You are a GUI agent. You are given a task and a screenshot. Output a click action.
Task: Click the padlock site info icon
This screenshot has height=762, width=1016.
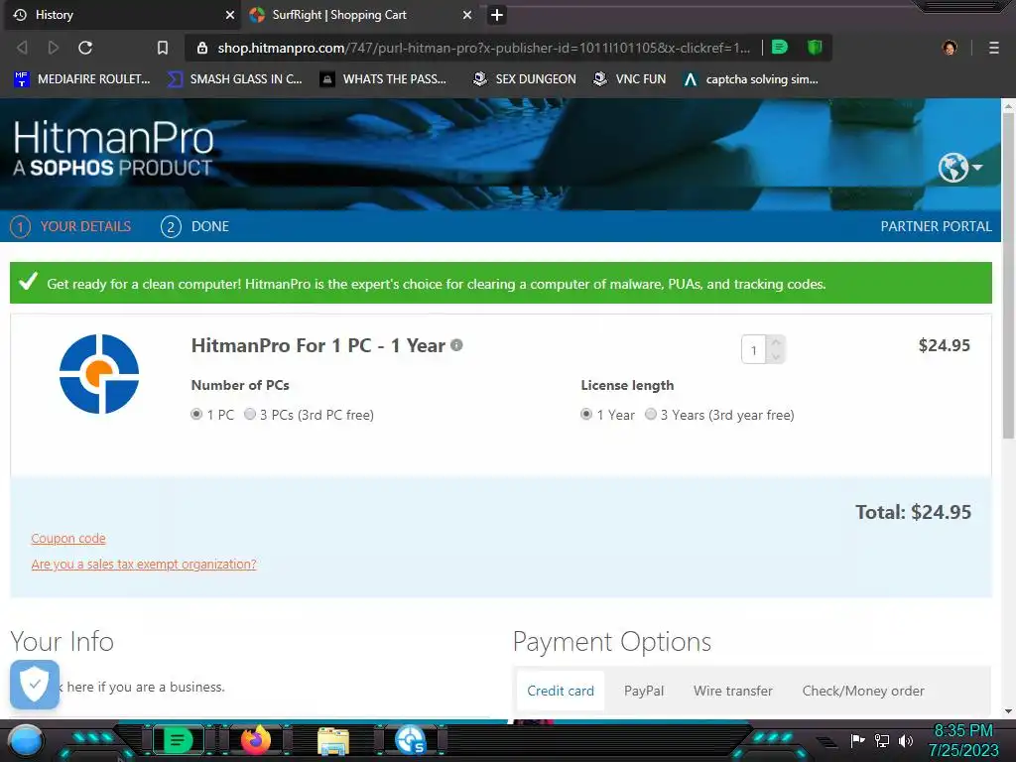coord(202,48)
